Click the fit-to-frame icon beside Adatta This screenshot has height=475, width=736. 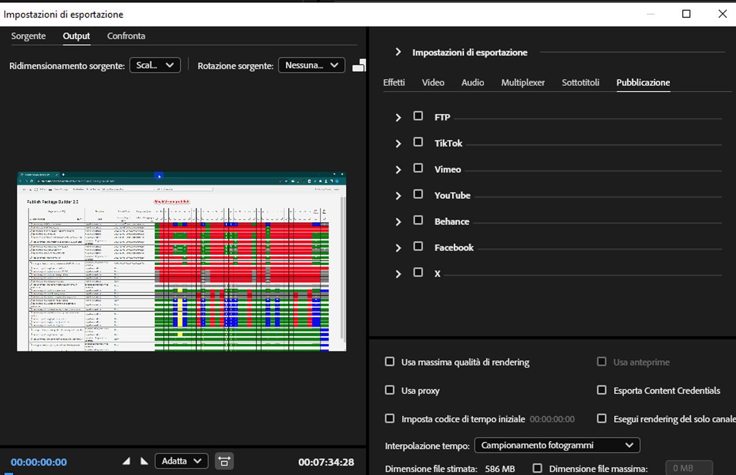point(224,461)
